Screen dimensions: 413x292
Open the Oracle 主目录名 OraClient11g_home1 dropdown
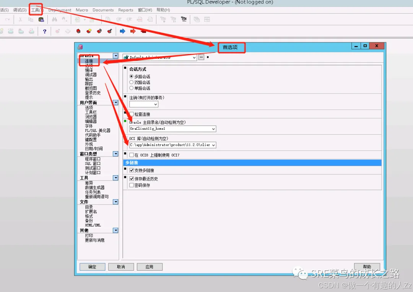213,129
